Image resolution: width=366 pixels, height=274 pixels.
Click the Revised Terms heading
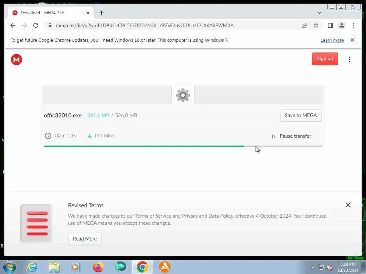click(x=86, y=205)
